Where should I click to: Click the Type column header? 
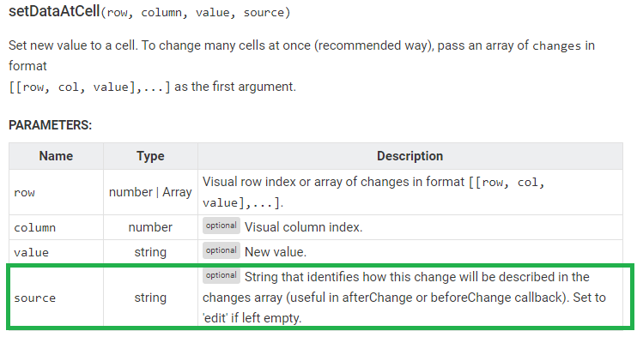tap(150, 156)
